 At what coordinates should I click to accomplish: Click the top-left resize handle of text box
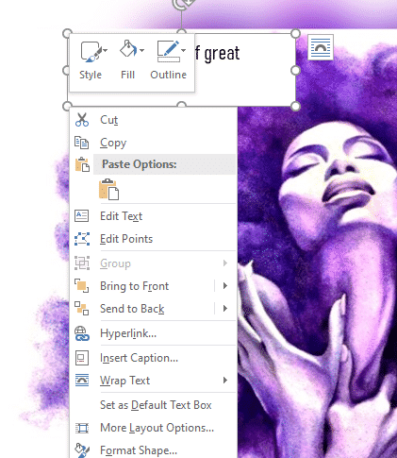coord(67,33)
